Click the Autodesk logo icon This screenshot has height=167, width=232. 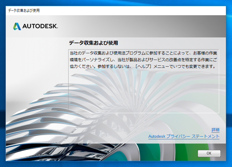coord(17,26)
